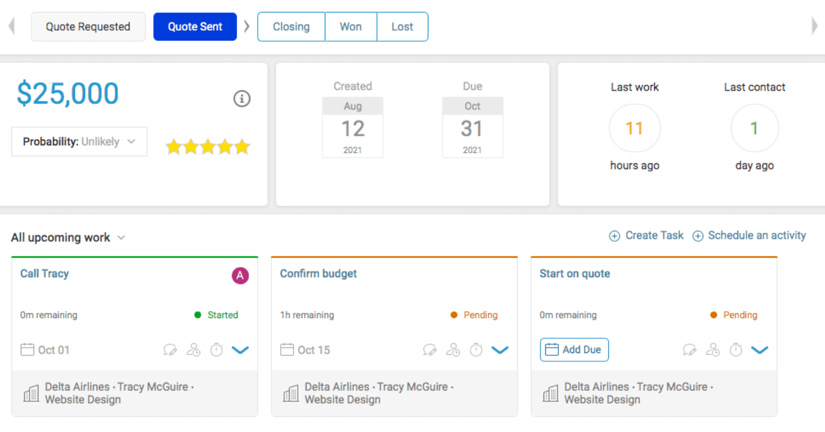825x432 pixels.
Task: Click the $25,000 deal value
Action: coord(67,94)
